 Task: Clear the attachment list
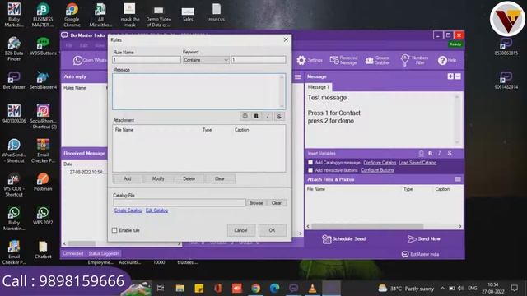(x=220, y=179)
